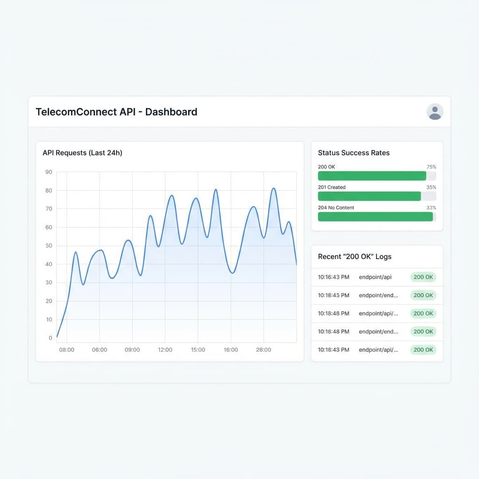Click the Recent "200 OK" Logs heading
Screen dimensions: 479x479
click(355, 257)
